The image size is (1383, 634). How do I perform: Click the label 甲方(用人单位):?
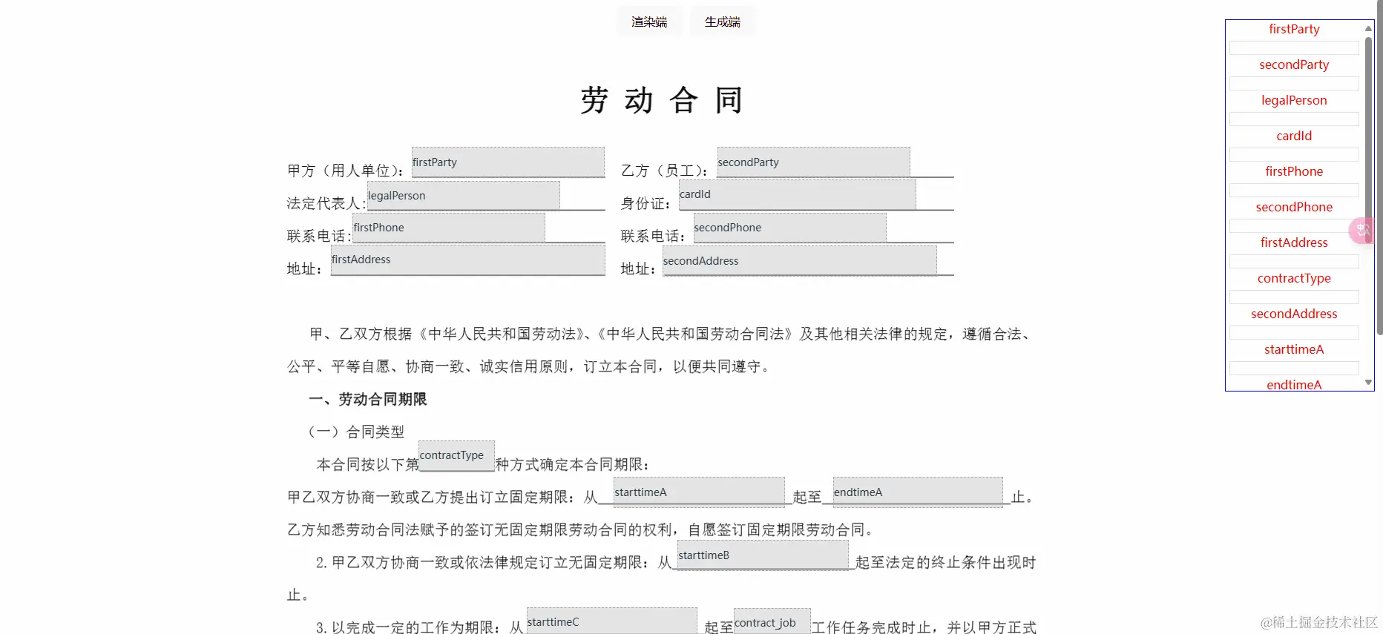click(x=346, y=171)
